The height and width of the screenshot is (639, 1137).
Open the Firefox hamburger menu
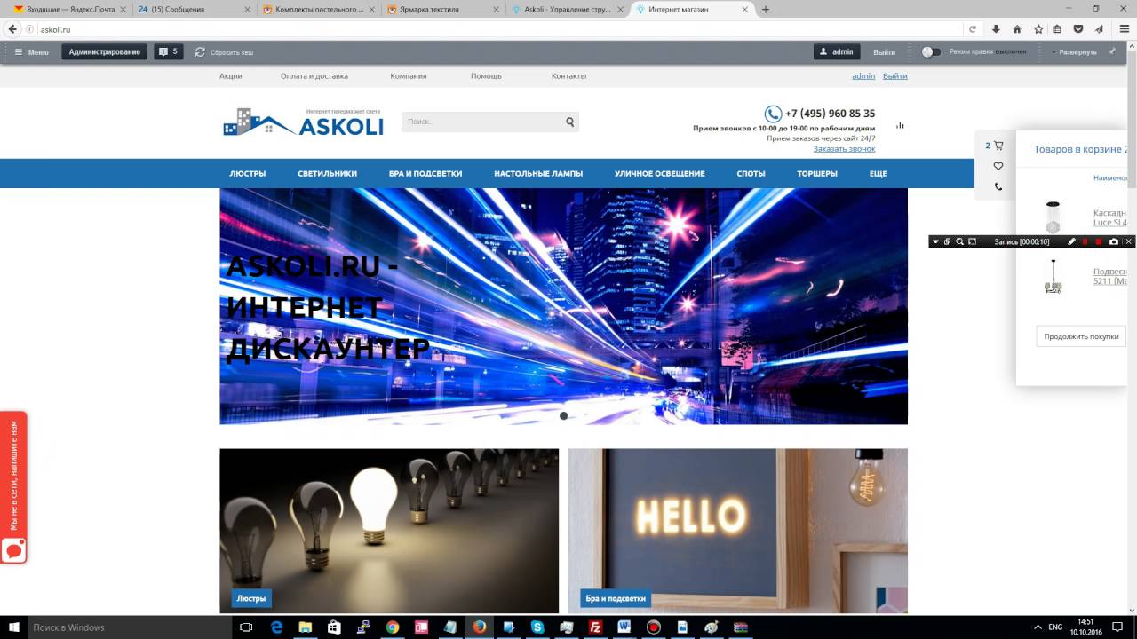(1124, 29)
